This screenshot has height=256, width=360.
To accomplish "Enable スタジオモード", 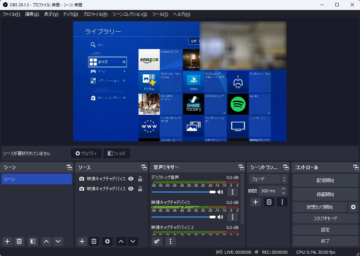I will [325, 218].
